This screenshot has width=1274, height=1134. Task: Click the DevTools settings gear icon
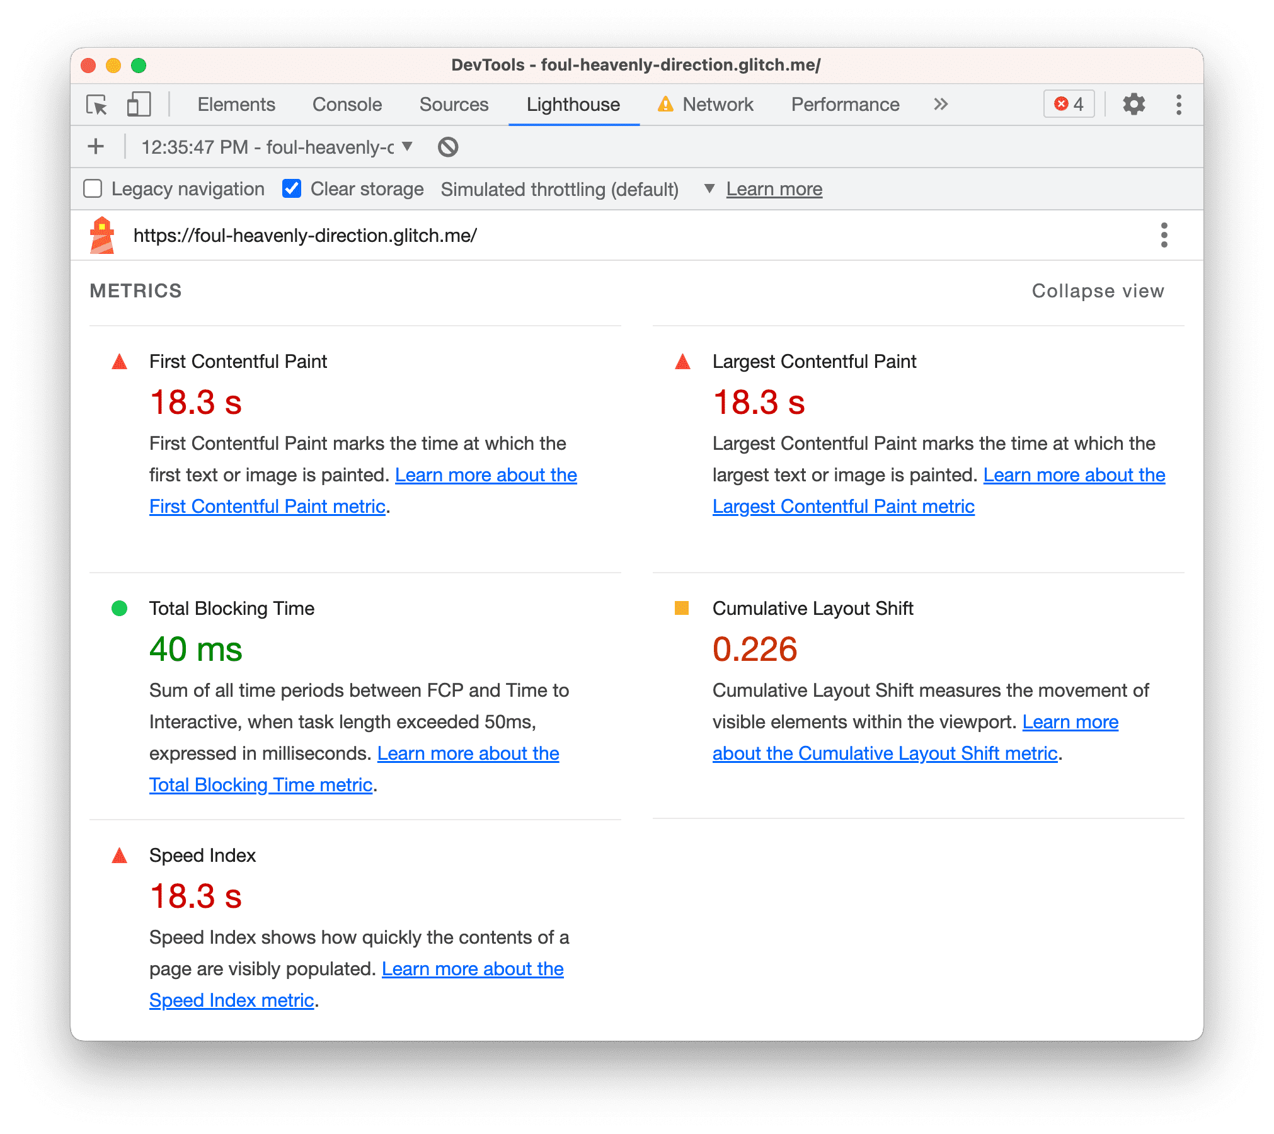tap(1134, 104)
